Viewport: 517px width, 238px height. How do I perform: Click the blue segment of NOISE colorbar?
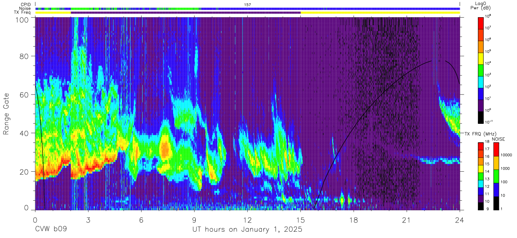[496, 190]
